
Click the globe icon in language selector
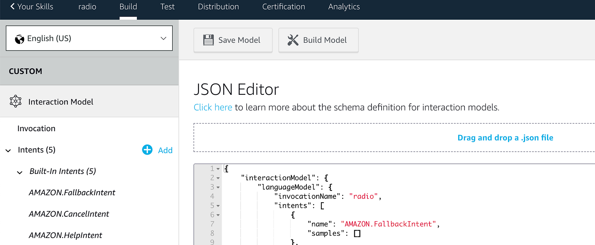pyautogui.click(x=19, y=39)
